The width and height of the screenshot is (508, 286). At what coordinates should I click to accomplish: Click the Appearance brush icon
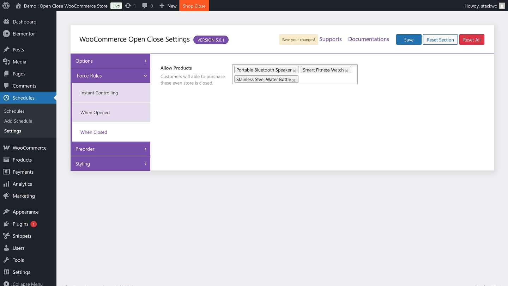[6, 212]
